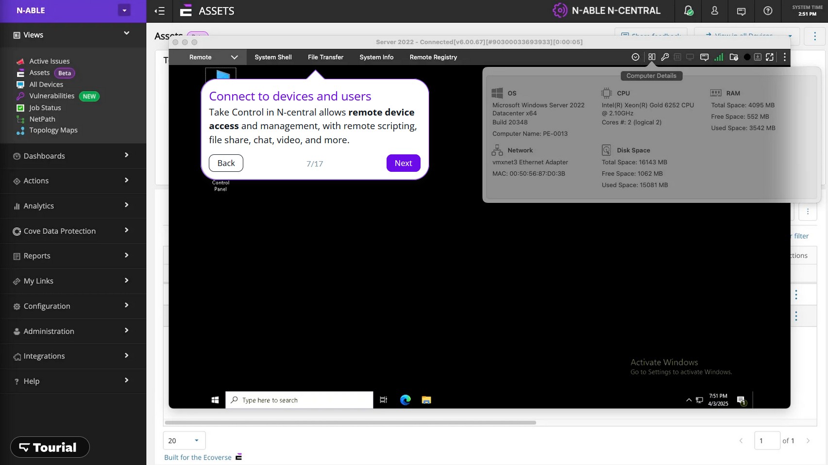
Task: Click the page number input field
Action: [x=767, y=441]
